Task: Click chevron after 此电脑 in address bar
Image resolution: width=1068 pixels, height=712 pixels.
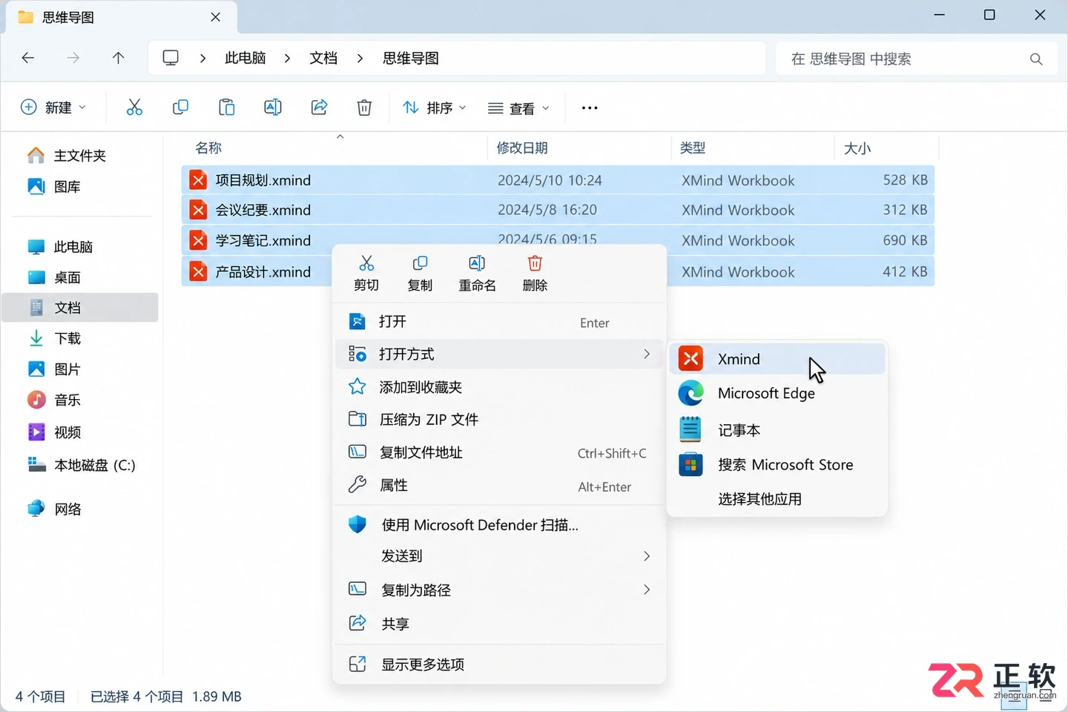Action: point(287,58)
